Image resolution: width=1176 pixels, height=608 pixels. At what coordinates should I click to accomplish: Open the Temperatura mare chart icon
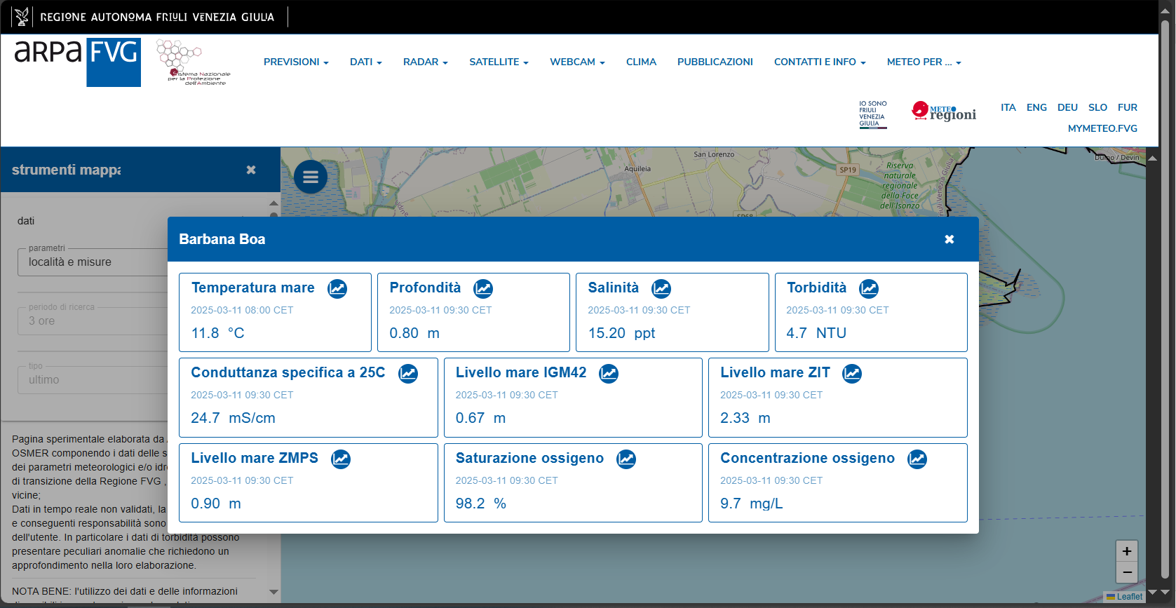(x=337, y=288)
